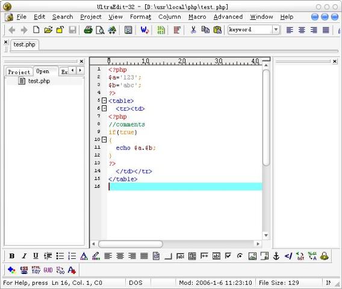The height and width of the screenshot is (289, 342).
Task: Collapse the table fold on line 5
Action: 104,101
